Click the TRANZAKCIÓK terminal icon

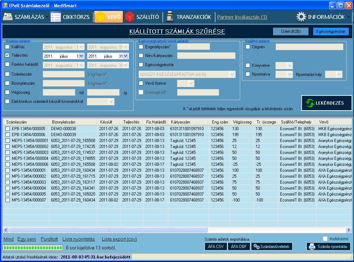point(170,17)
